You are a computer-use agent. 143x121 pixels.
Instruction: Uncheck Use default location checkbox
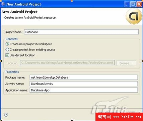(7, 55)
